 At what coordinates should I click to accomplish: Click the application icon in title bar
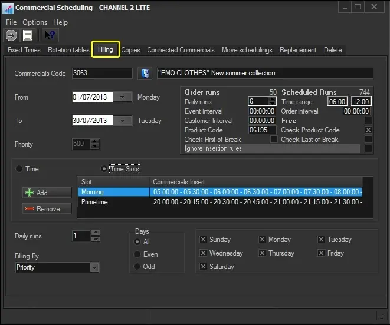8,8
